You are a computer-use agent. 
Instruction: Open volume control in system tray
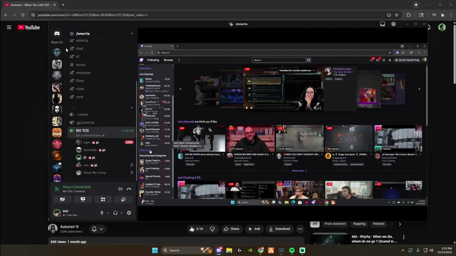tap(431, 250)
